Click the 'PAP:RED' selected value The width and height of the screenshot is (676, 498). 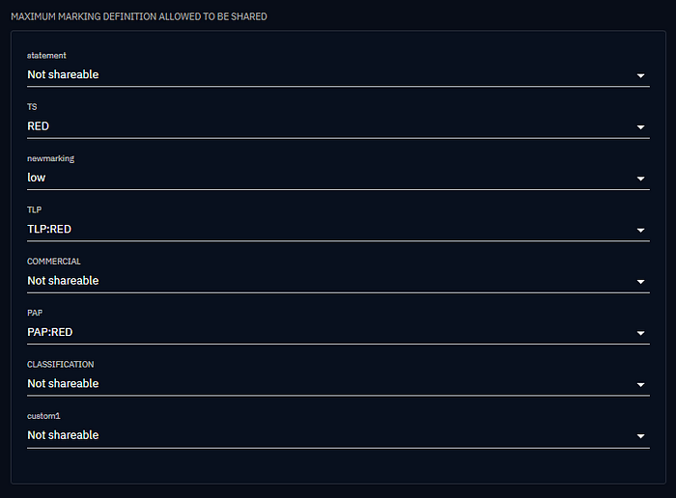[x=50, y=332]
